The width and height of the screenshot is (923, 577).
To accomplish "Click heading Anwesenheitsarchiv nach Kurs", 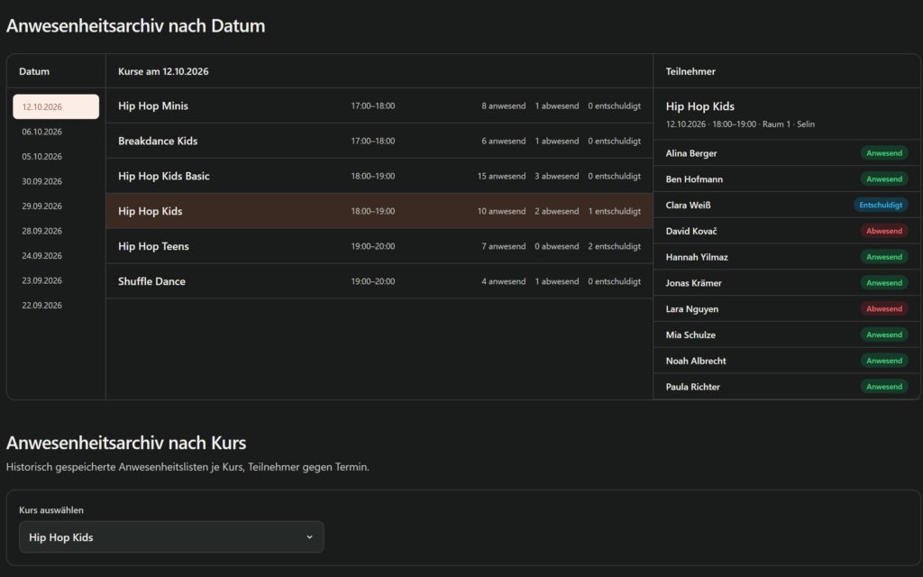I will pos(126,443).
